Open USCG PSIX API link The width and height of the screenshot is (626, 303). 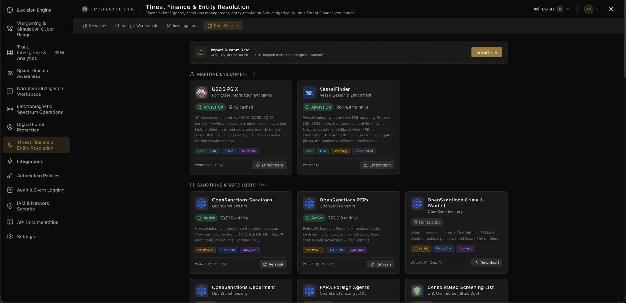coord(219,165)
